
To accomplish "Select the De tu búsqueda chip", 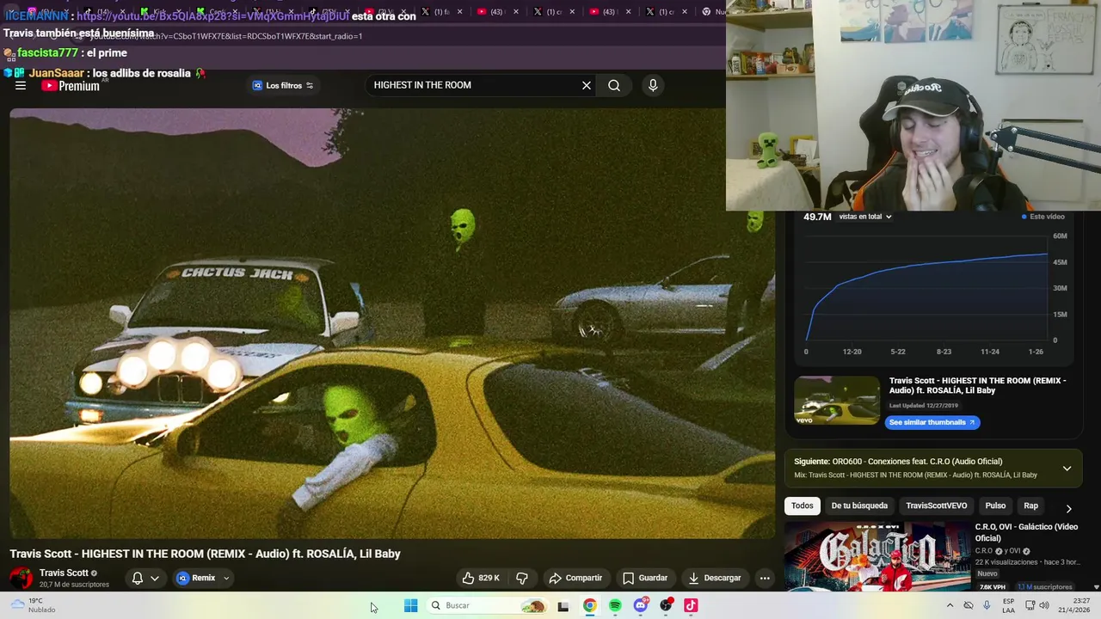I will coord(859,506).
